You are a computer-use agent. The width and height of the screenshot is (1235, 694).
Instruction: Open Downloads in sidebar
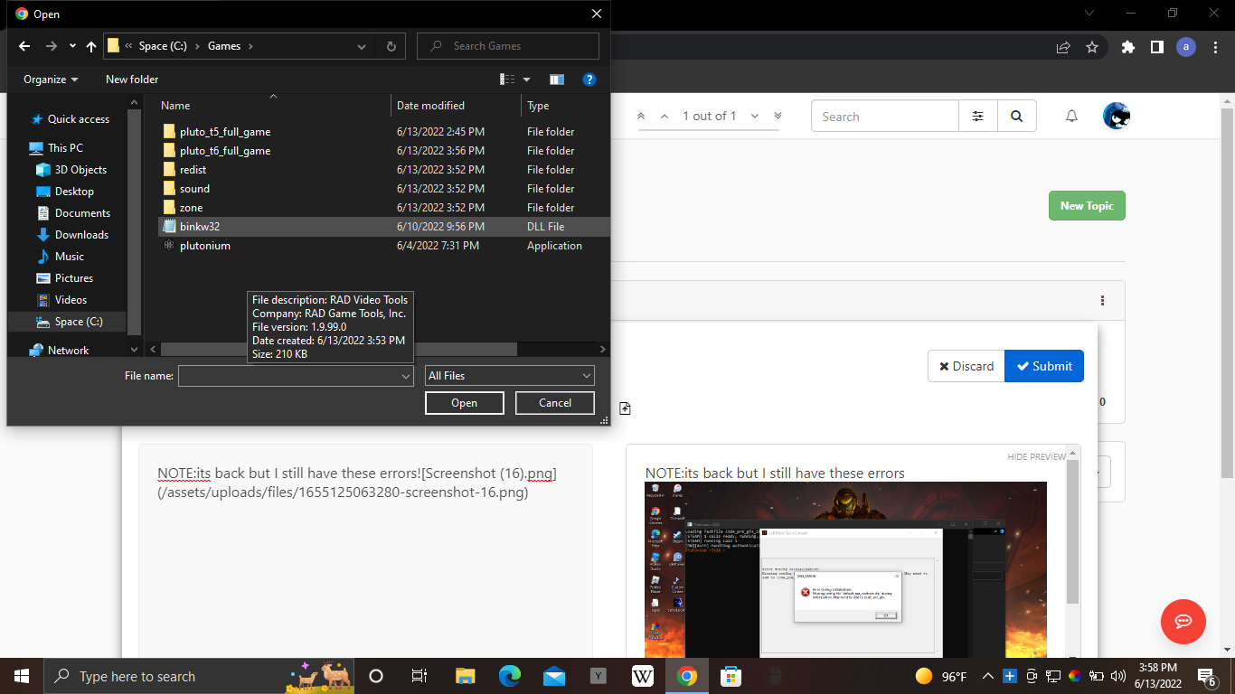81,235
